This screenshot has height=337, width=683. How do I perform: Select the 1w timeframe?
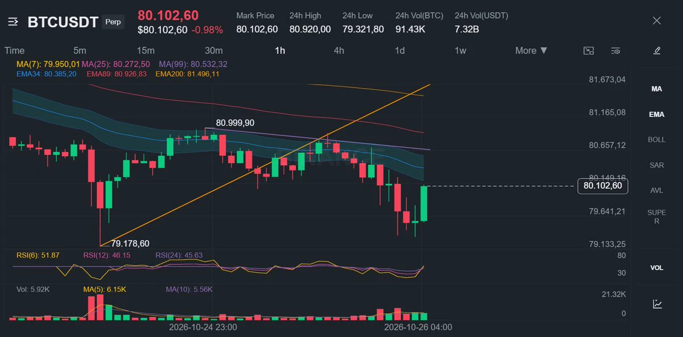coord(460,51)
